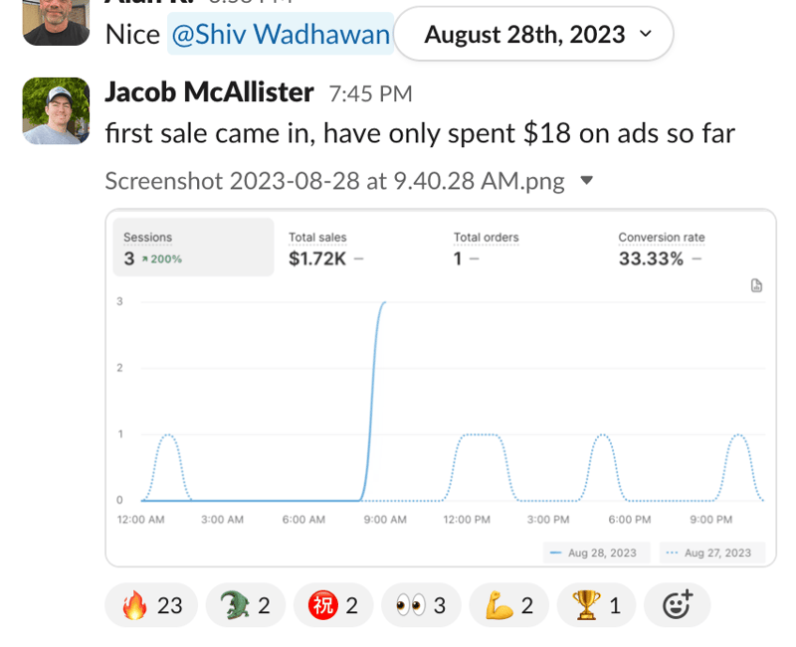Select the Total sales metric
Viewport: 796px width, 647px height.
coord(325,249)
